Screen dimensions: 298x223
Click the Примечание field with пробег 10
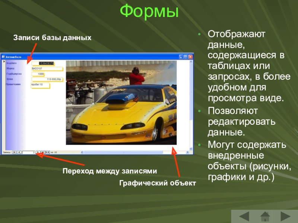pos(40,85)
